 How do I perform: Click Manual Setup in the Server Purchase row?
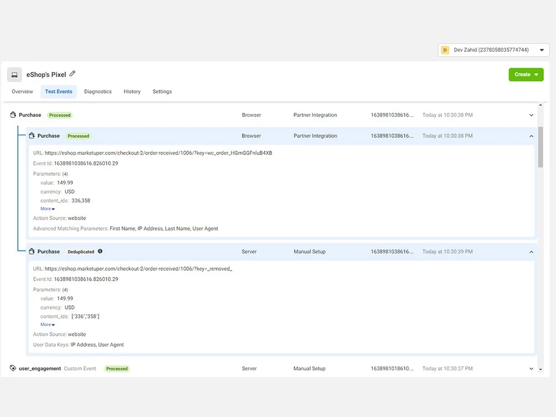[x=310, y=251]
